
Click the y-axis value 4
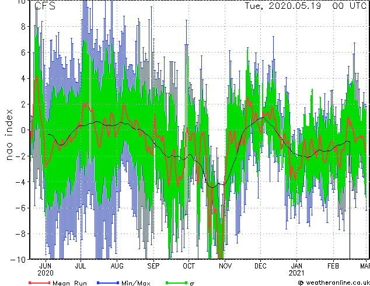[23, 78]
